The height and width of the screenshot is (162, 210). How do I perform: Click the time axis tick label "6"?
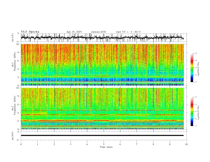click(x=120, y=144)
